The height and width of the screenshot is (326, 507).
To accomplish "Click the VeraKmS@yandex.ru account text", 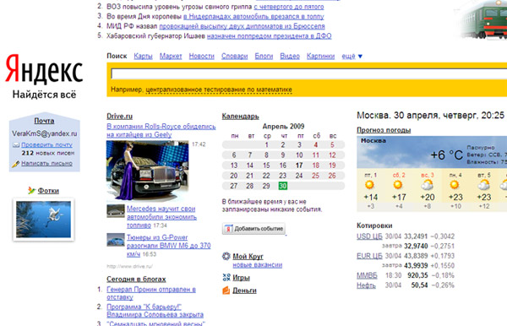I will (x=45, y=133).
